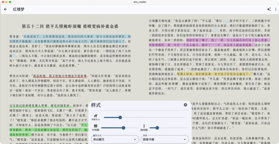The height and width of the screenshot is (144, 279).
Task: Maximize window with green button
Action: (10, 2)
